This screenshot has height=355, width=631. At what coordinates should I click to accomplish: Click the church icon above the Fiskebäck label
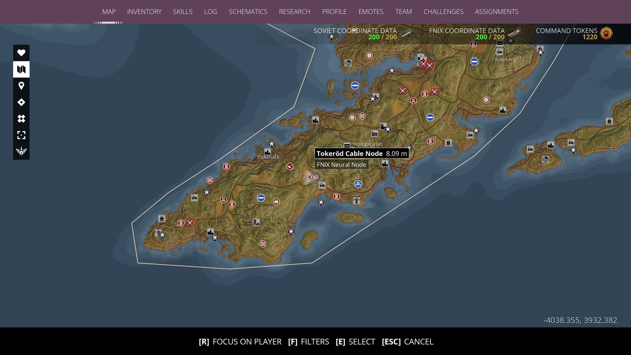pos(268,152)
